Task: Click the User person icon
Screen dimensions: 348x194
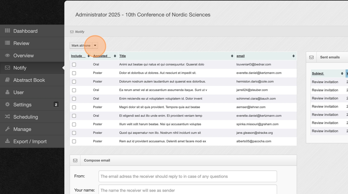Action: 7,92
